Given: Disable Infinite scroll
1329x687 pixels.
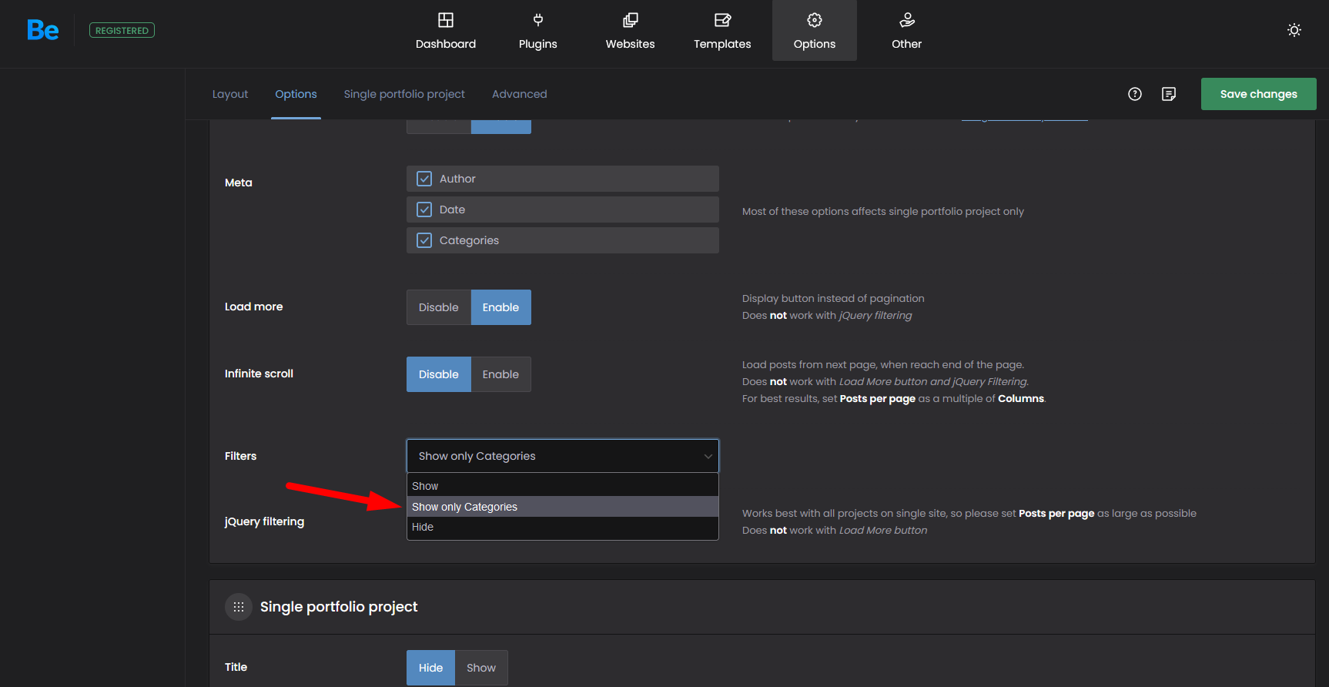Looking at the screenshot, I should [x=439, y=374].
